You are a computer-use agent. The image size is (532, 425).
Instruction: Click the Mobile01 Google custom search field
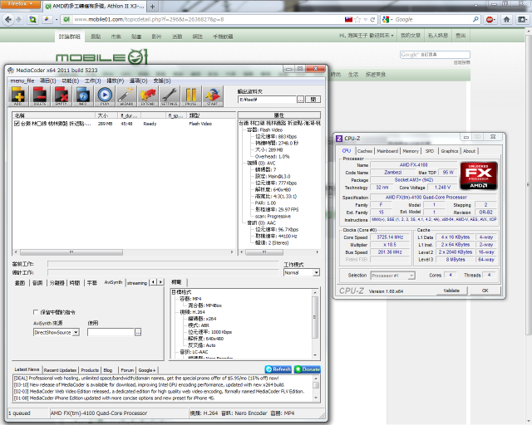point(435,55)
